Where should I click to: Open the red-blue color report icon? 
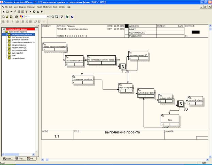(21, 17)
